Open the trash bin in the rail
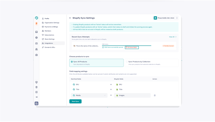The width and height of the screenshot is (215, 122). pyautogui.click(x=37, y=87)
